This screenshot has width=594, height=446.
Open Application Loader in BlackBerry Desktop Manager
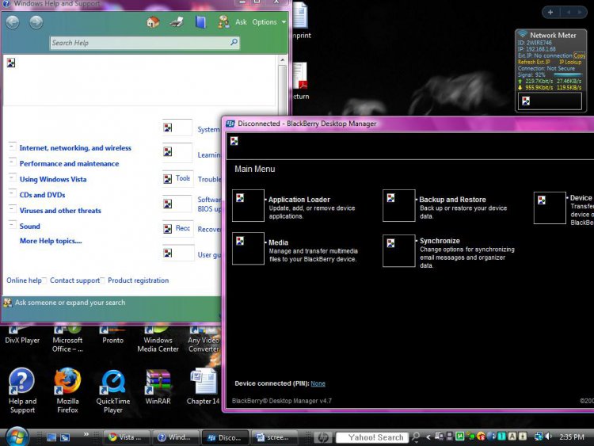(299, 200)
